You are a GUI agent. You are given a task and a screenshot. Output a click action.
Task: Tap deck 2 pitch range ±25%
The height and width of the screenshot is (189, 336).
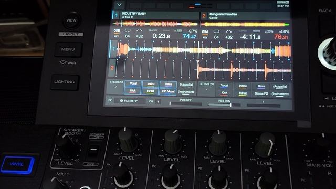point(269,31)
